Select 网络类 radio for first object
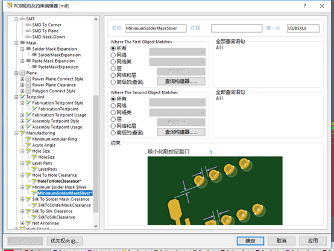334x251 pixels. [x=113, y=62]
